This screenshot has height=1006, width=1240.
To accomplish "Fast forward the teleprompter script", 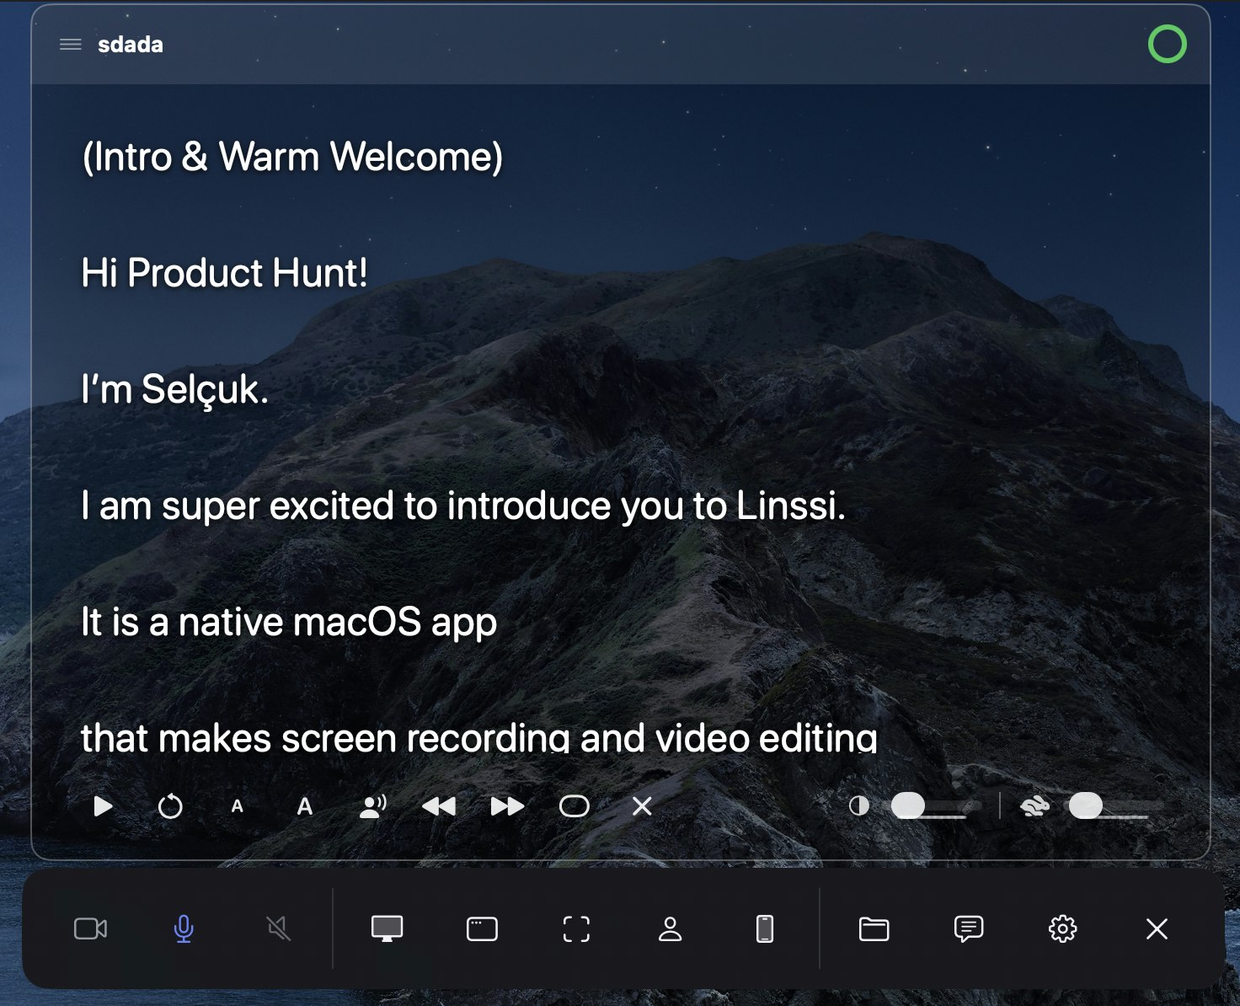I will point(506,806).
